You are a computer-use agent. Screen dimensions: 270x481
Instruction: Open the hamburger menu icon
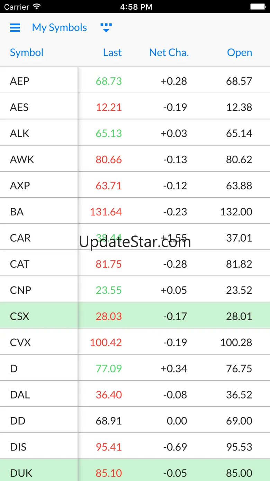(15, 28)
